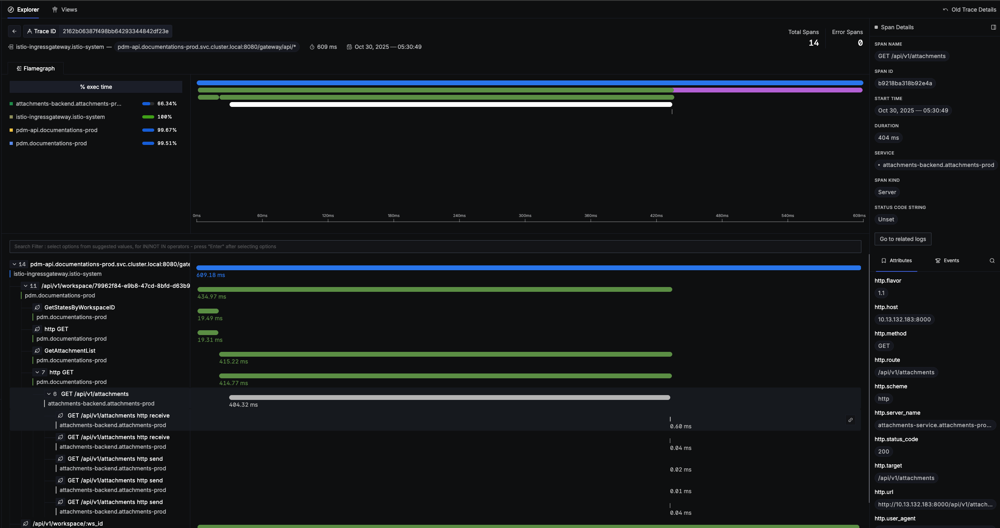Image resolution: width=1000 pixels, height=528 pixels.
Task: Click the /api/v1/workspace/:ws_id span icon
Action: coord(26,524)
